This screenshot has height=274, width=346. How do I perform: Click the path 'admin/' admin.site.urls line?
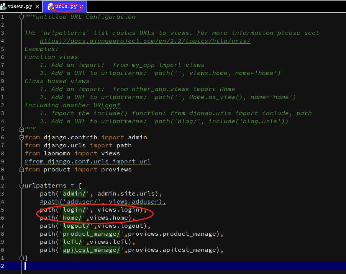(x=101, y=194)
